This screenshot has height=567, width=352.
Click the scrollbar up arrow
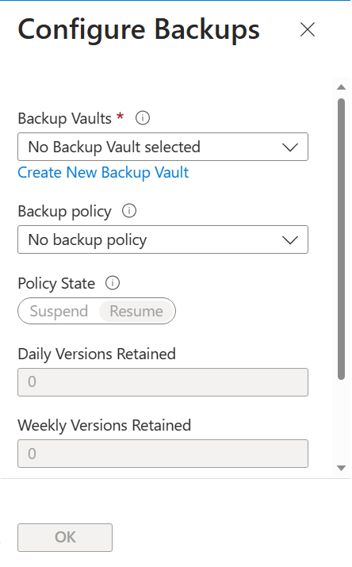(341, 87)
